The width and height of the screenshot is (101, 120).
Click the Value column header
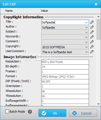coord(44,11)
